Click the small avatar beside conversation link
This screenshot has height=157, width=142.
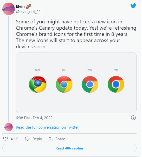[9, 127]
